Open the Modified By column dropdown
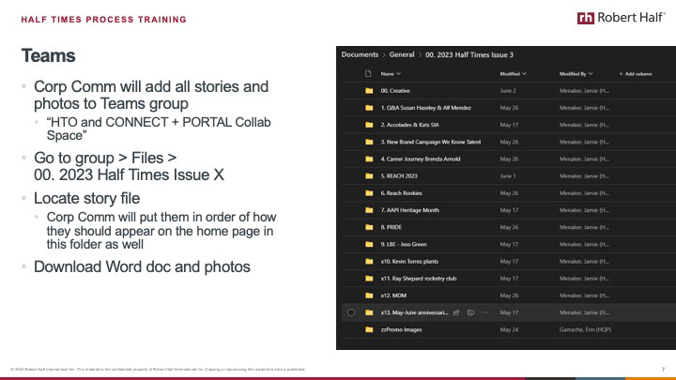Image resolution: width=676 pixels, height=380 pixels. (x=576, y=74)
